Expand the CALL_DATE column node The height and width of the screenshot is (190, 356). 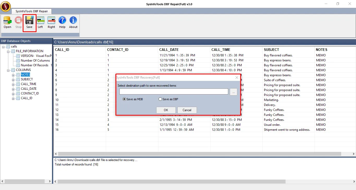click(13, 89)
